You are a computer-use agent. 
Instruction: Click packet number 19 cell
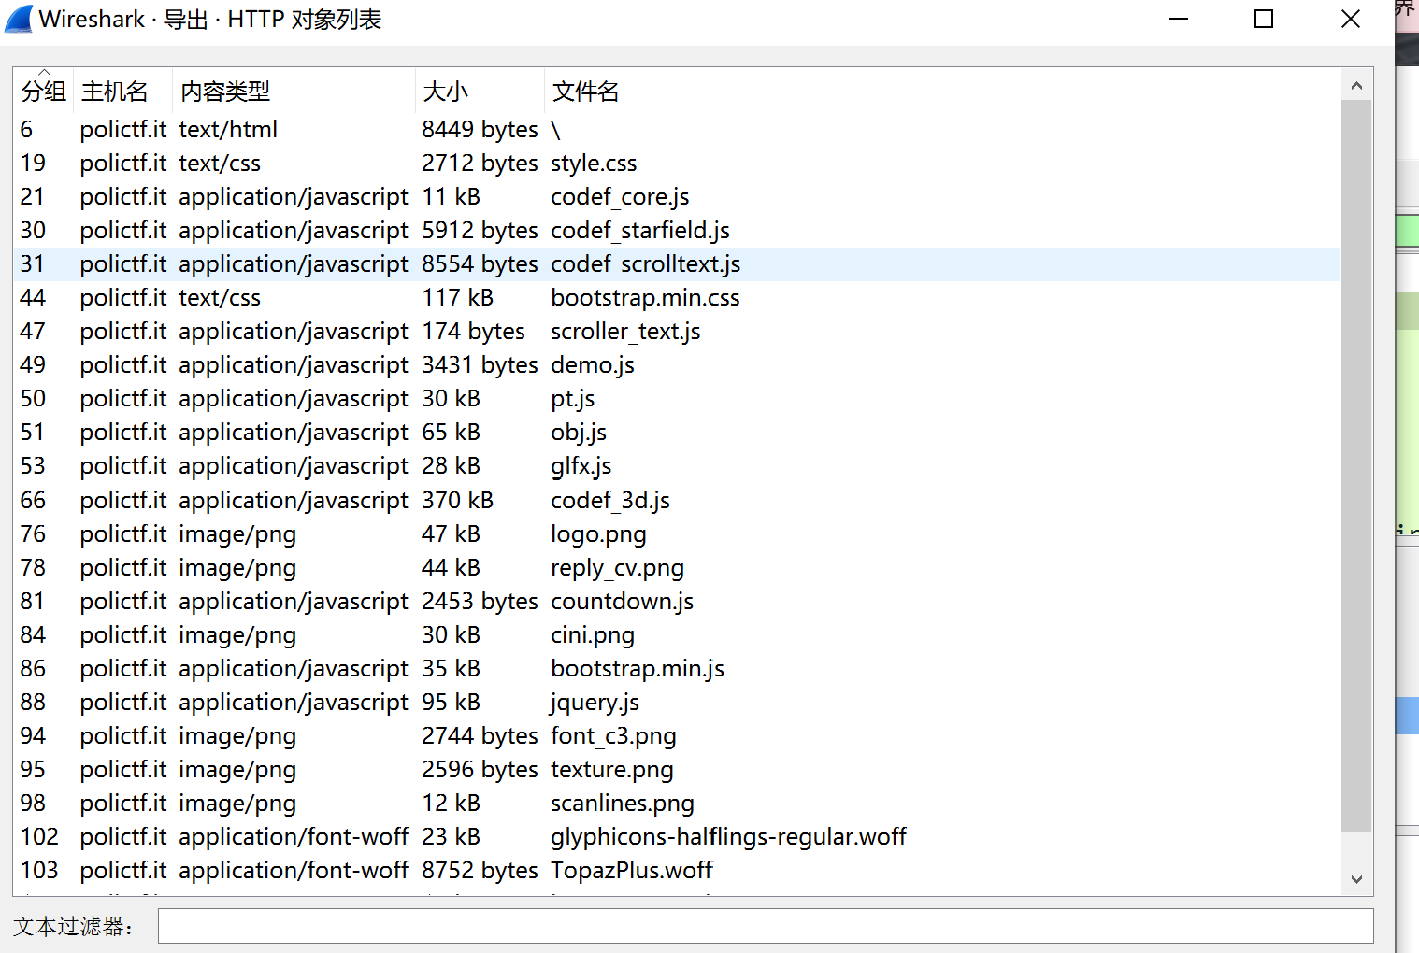[x=33, y=164]
